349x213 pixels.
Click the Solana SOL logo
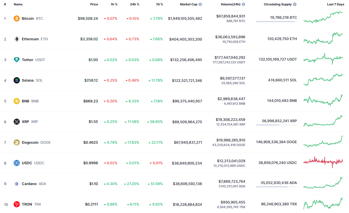tap(16, 80)
